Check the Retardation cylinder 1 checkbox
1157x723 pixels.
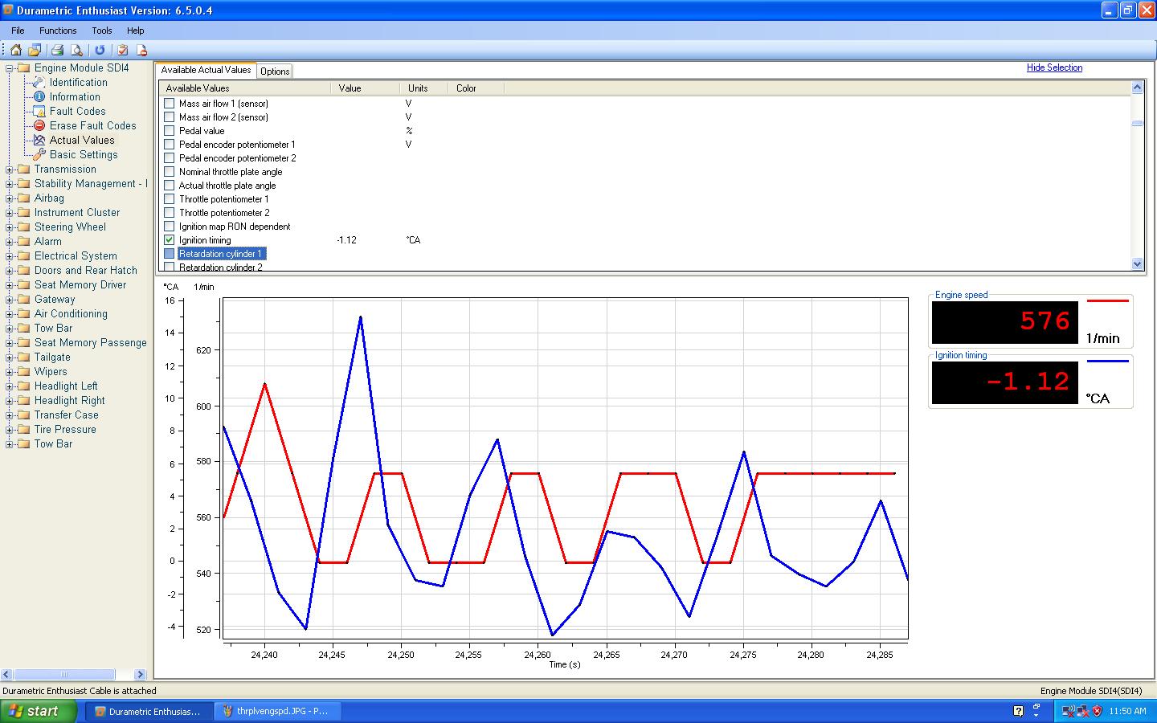[x=169, y=253]
